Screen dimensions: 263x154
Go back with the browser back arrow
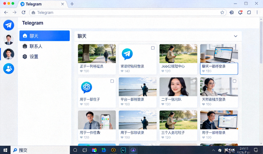[x=6, y=12]
